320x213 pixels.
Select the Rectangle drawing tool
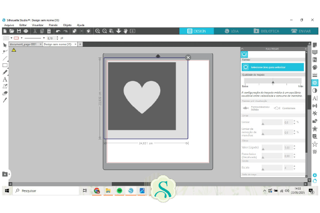click(x=5, y=65)
